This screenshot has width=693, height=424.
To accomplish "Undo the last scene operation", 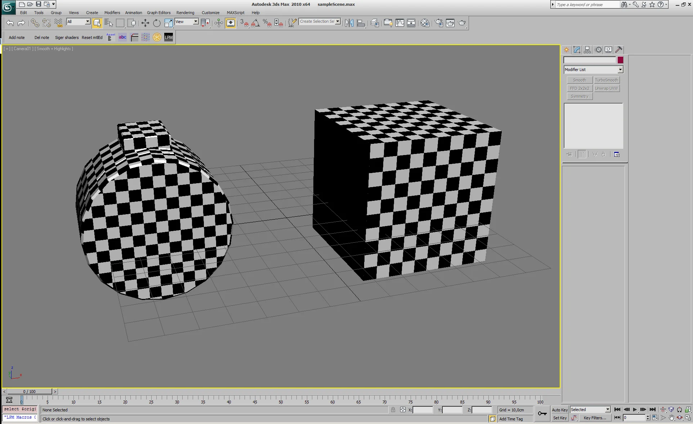I will click(x=10, y=23).
